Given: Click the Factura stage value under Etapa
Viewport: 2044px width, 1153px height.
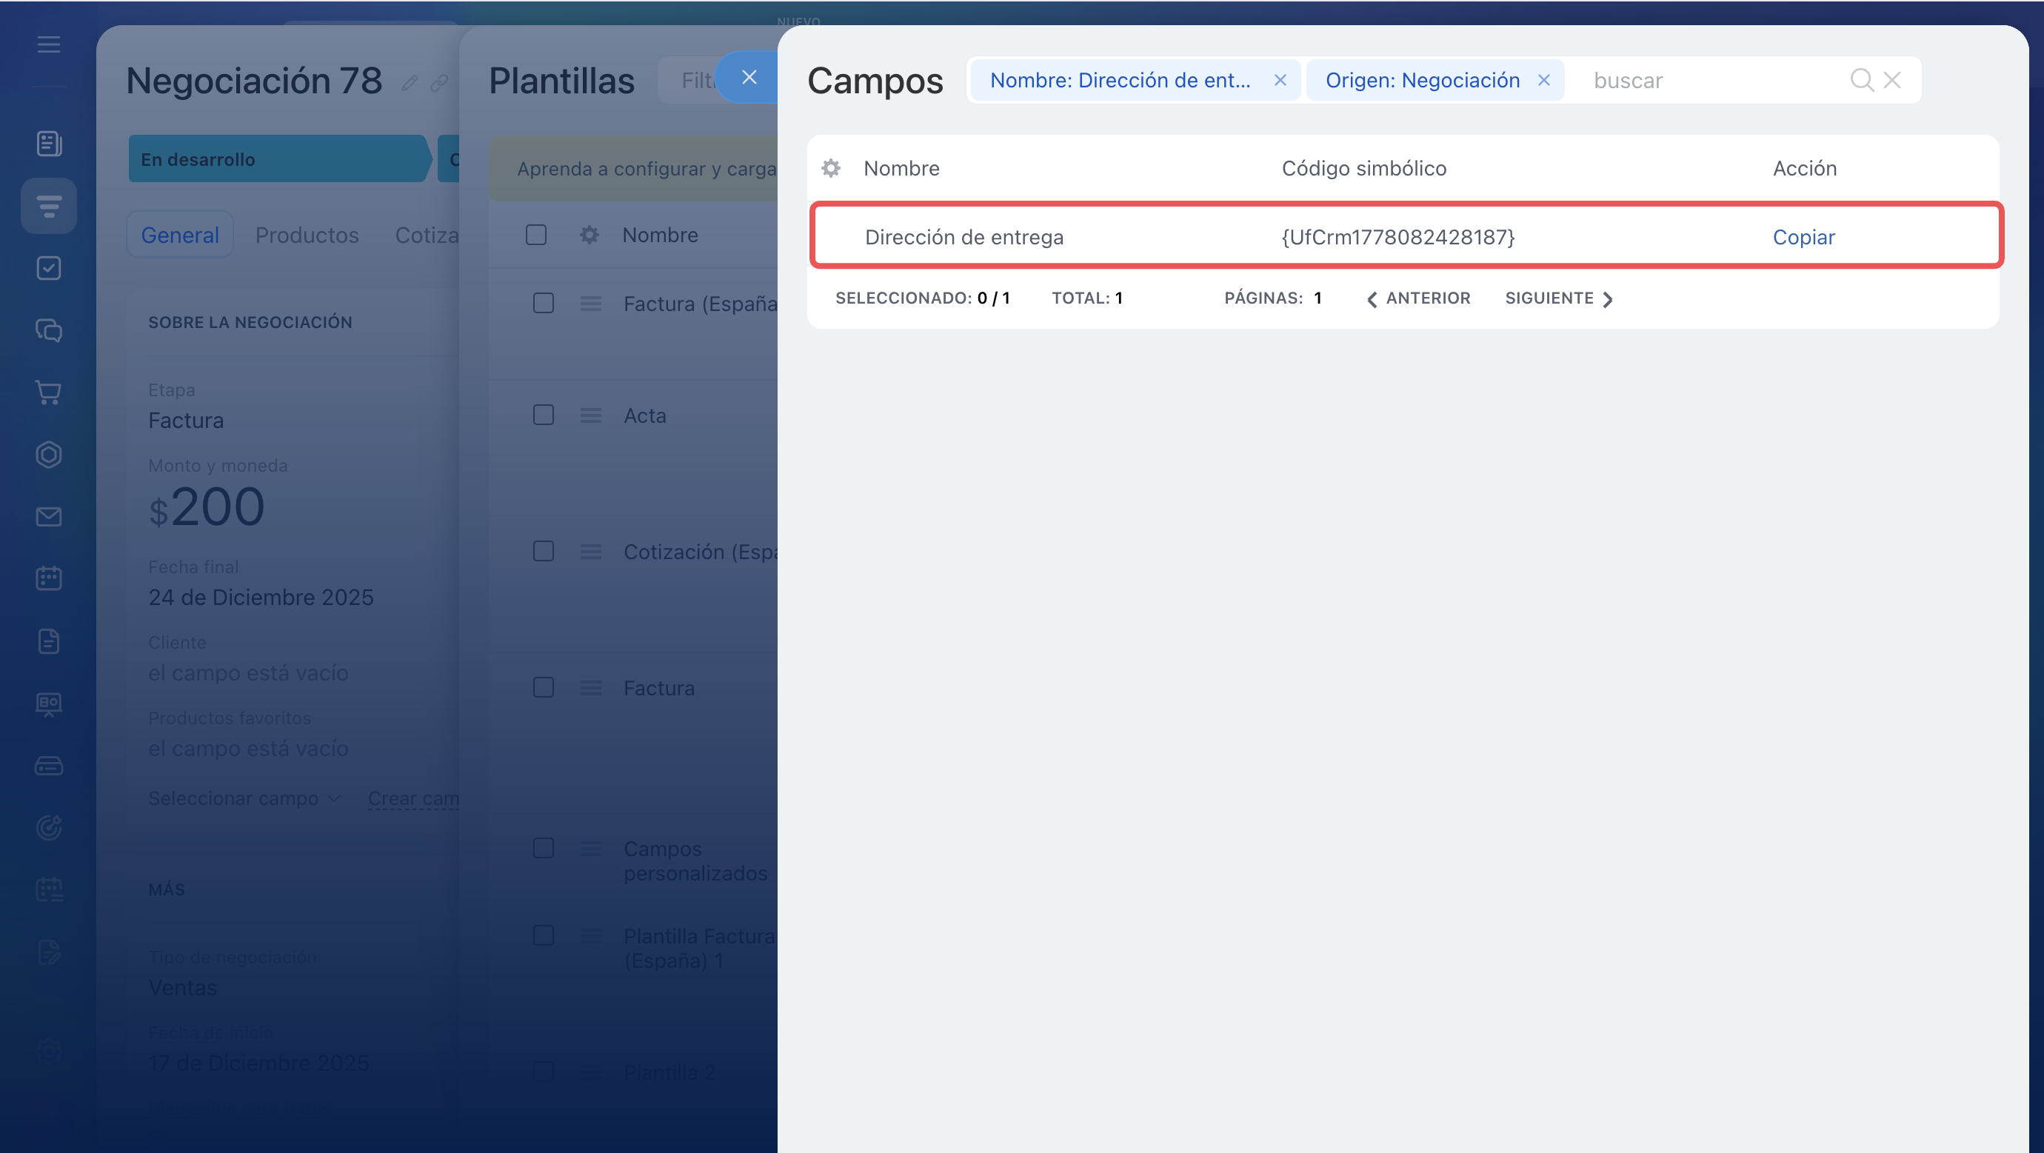Looking at the screenshot, I should point(186,420).
